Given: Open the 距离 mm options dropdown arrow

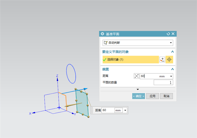Looking at the screenshot, I should (x=171, y=76).
